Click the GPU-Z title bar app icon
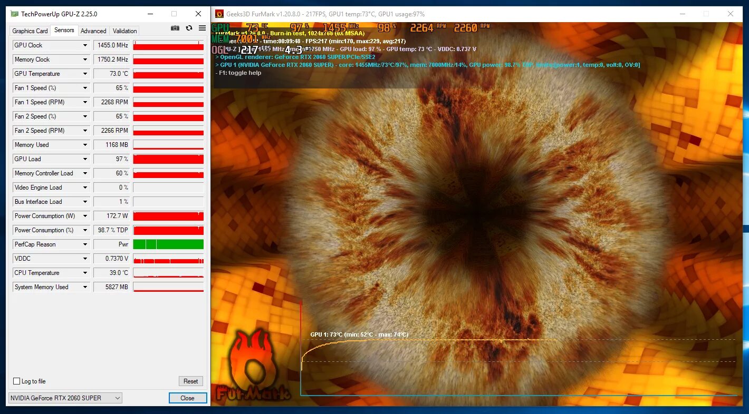 [x=14, y=14]
